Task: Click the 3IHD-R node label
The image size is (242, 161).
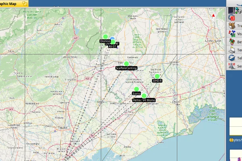Action: (157, 81)
